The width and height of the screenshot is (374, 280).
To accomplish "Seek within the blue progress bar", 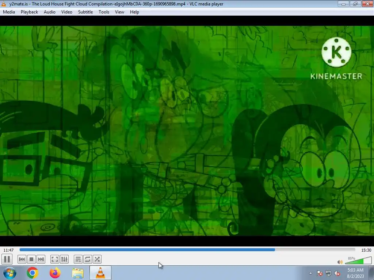I will point(187,250).
